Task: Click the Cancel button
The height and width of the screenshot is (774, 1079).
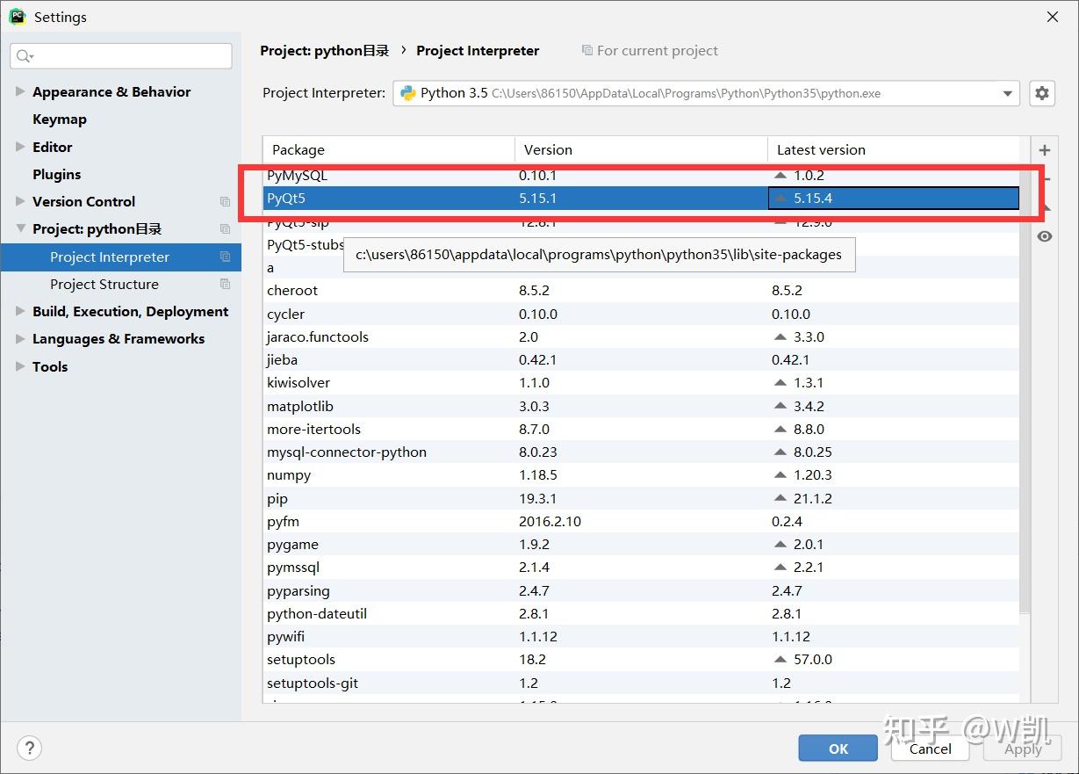Action: (x=929, y=748)
